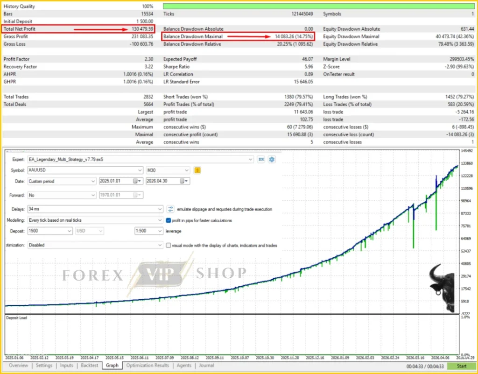The height and width of the screenshot is (374, 478).
Task: Open the Optimization Disabled dropdown
Action: coord(160,245)
